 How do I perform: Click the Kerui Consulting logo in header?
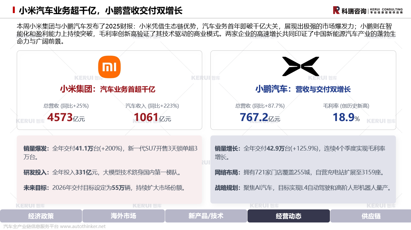coord(367,10)
